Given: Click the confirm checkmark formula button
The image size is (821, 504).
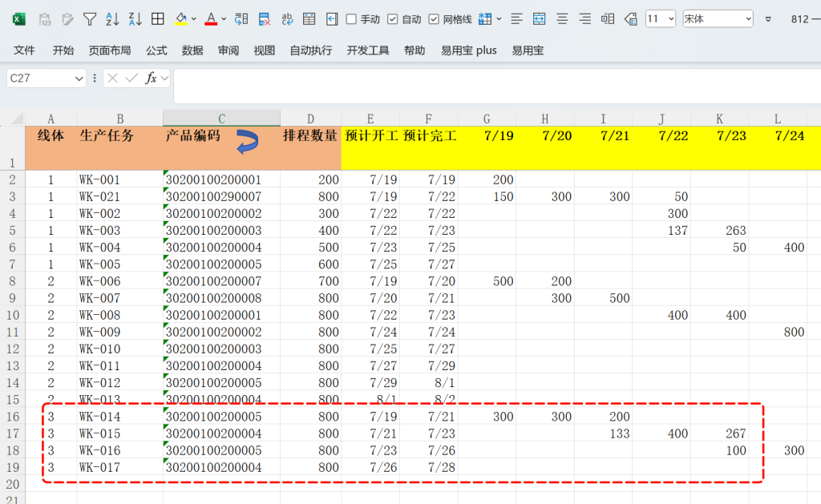Looking at the screenshot, I should click(131, 79).
